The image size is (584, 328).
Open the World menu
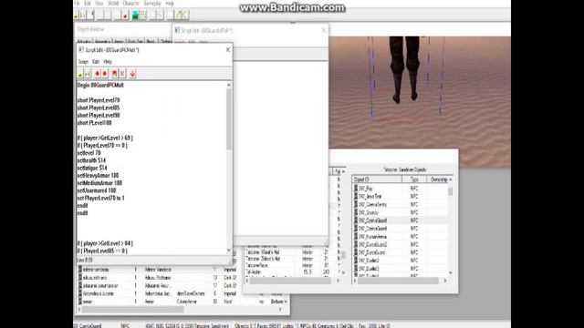113,4
